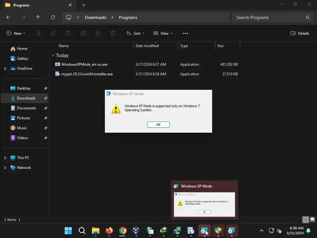Unpin Desktop using its pin icon

click(x=46, y=88)
